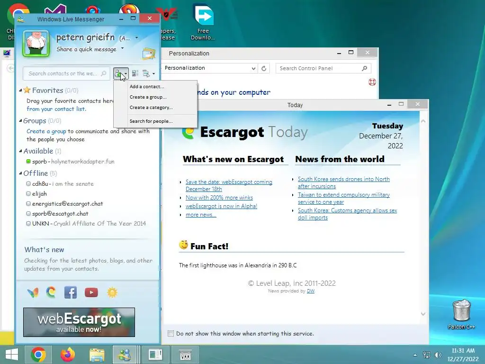
Task: Click the sun weather icon in Messenger
Action: [112, 292]
